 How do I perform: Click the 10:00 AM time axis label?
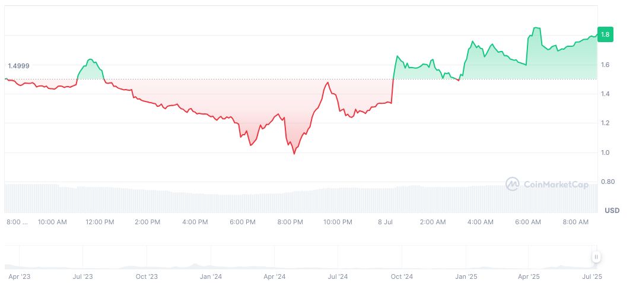[52, 222]
